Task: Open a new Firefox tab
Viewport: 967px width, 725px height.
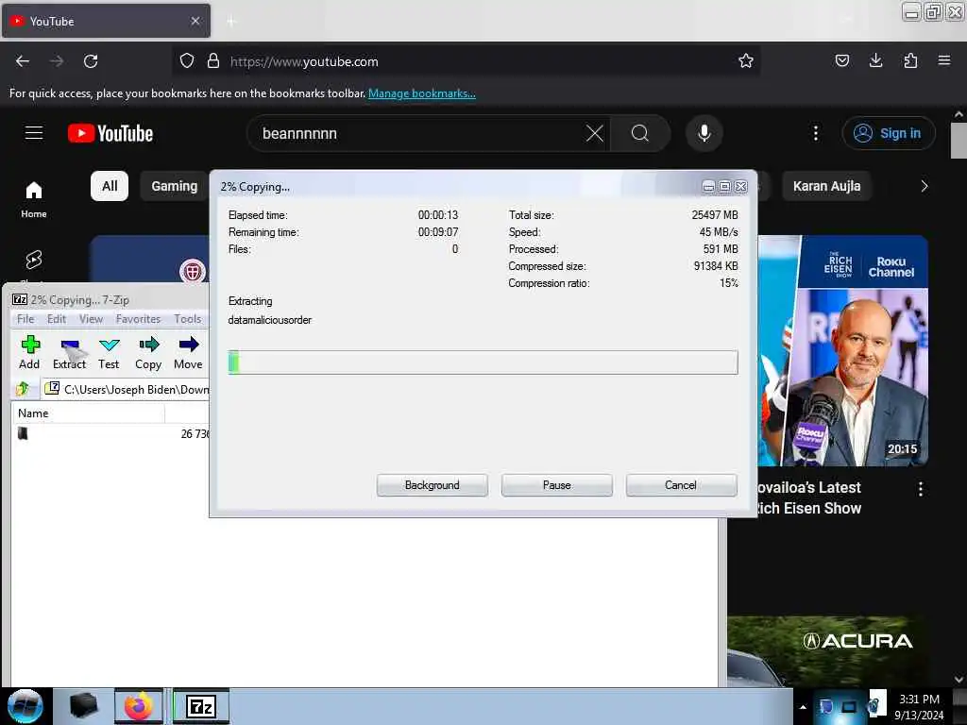Action: click(231, 22)
